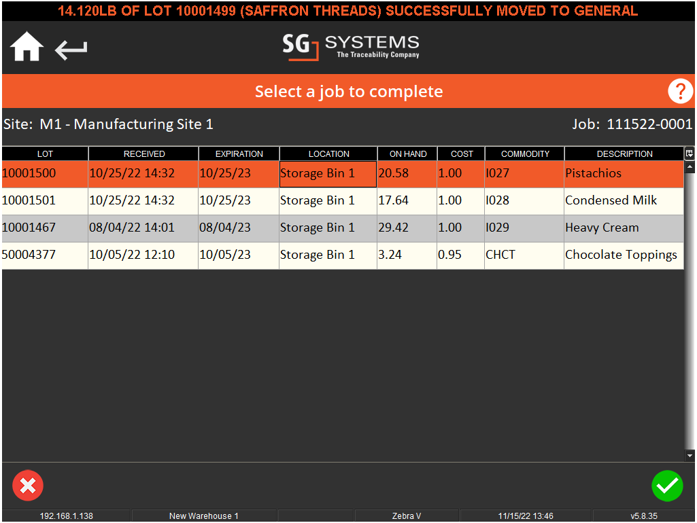Click the Saffron Threads success banner
697x523 pixels.
point(348,10)
